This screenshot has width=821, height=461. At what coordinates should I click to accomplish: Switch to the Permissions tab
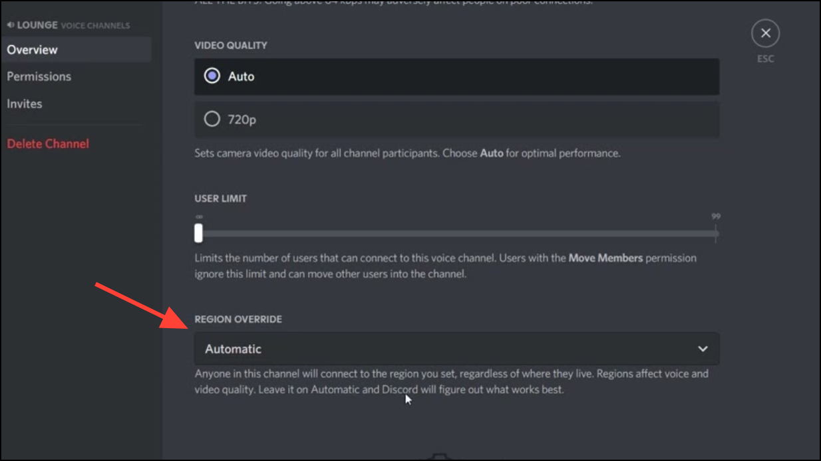coord(39,76)
